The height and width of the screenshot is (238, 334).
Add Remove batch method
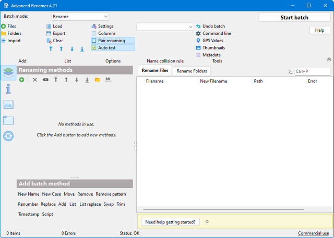coord(85,194)
